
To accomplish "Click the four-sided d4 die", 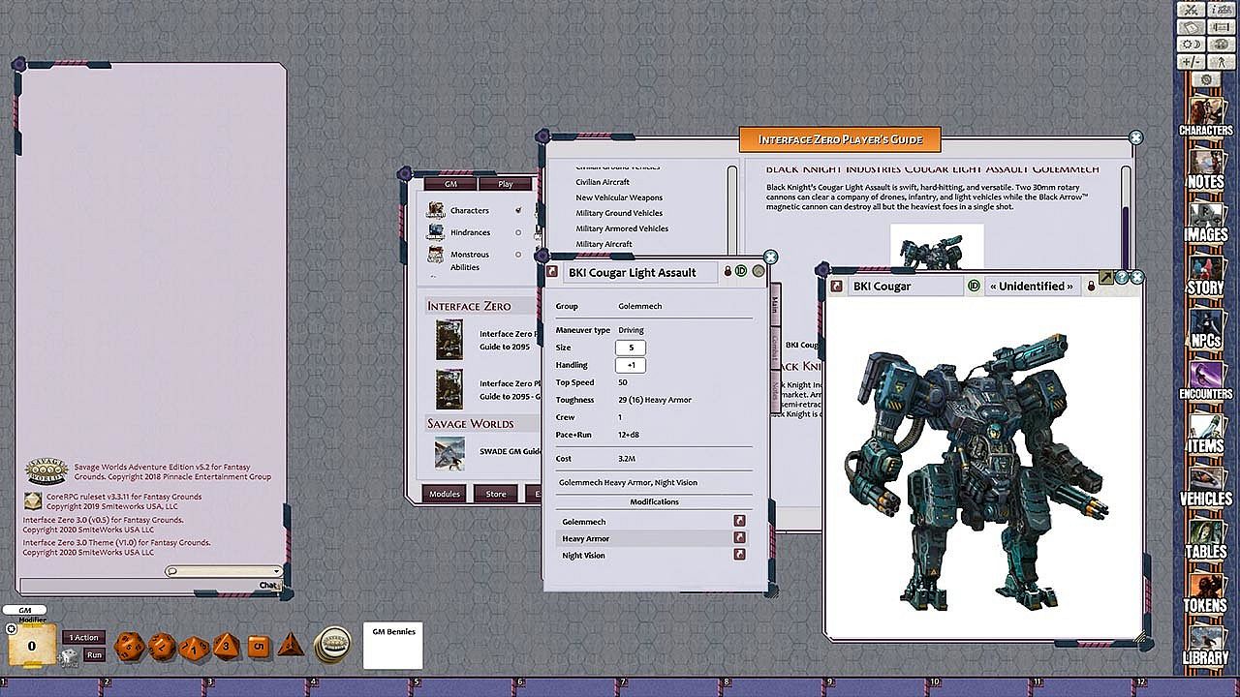I will coord(291,646).
